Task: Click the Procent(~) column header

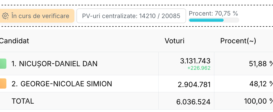Action: coord(238,41)
